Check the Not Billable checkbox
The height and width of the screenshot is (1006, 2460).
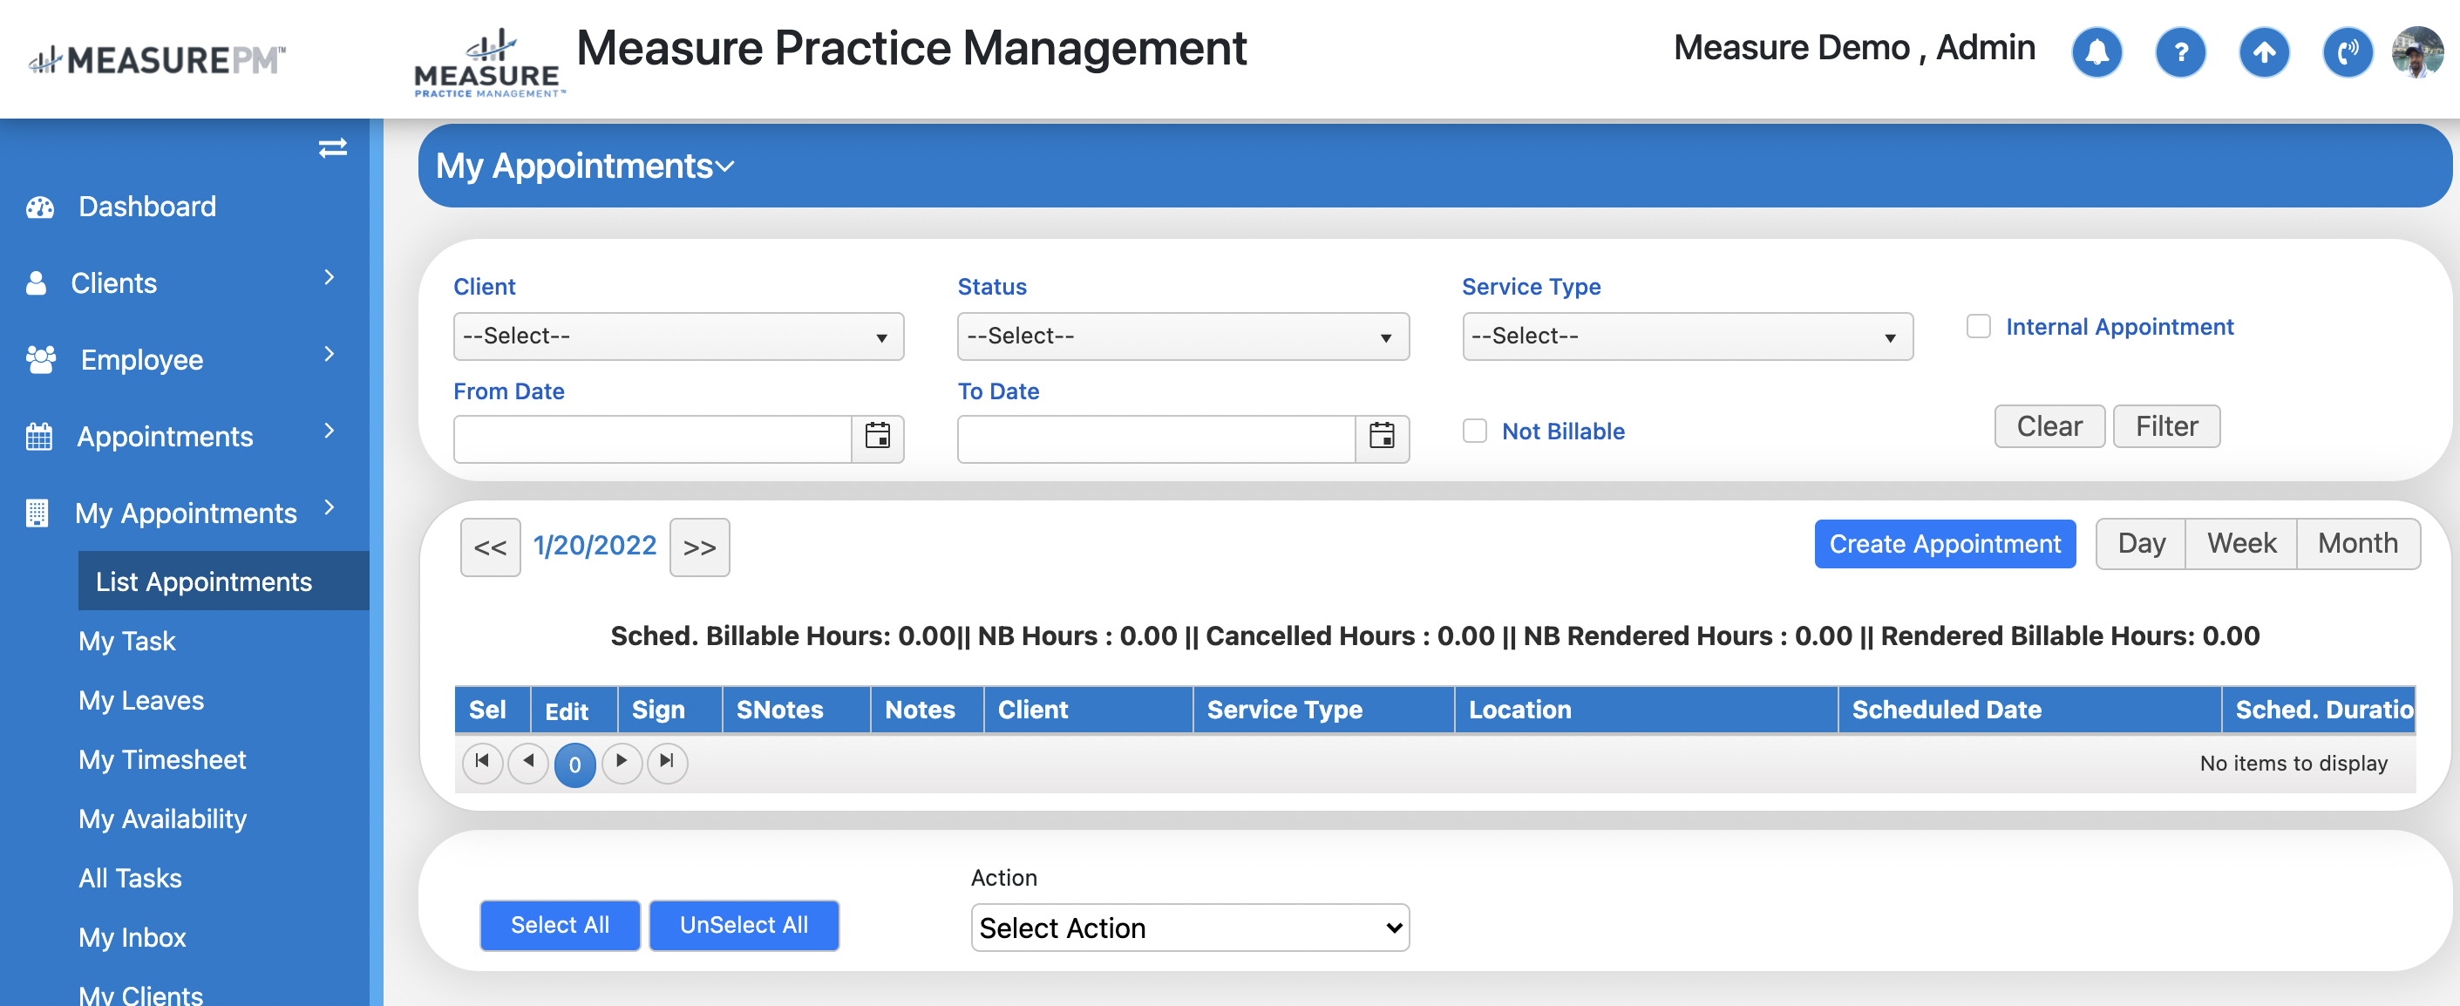coord(1474,431)
